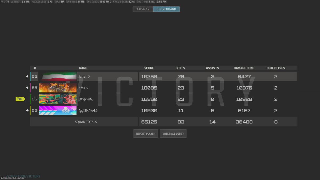Viewport: 320px width, 180px height.
Task: Click [gg]SHAKALI's kills value 11
Action: pyautogui.click(x=181, y=110)
